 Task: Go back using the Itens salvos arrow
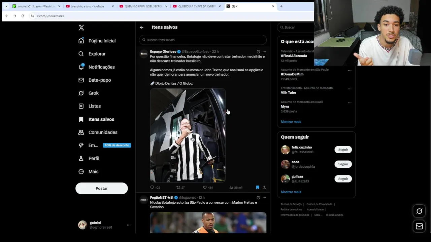(x=141, y=27)
